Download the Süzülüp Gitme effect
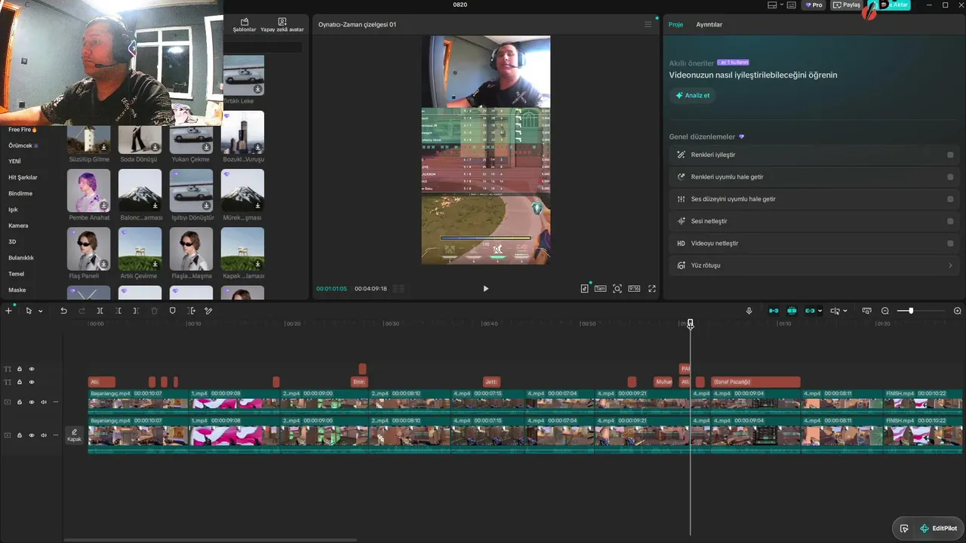 click(103, 147)
